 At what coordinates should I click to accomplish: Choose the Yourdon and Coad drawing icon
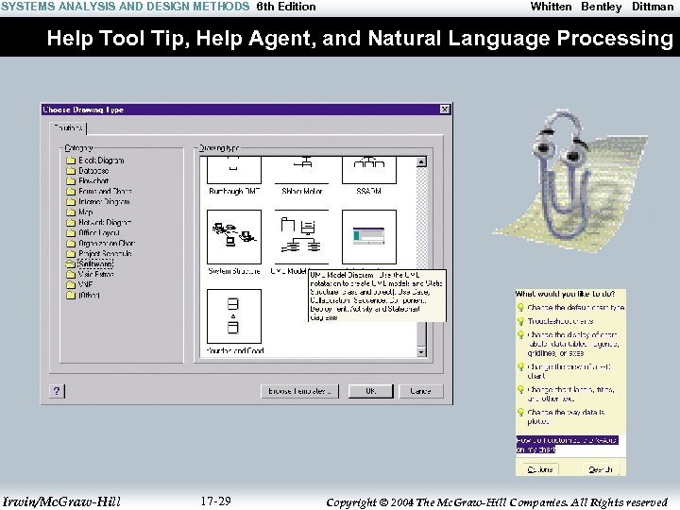234,316
